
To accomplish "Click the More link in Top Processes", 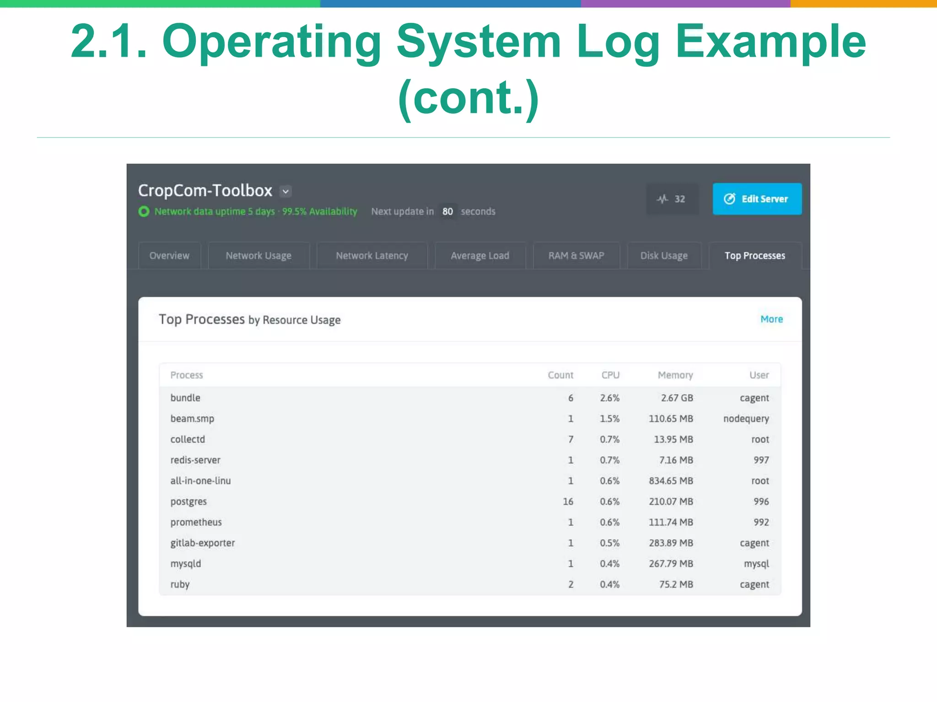I will tap(771, 319).
